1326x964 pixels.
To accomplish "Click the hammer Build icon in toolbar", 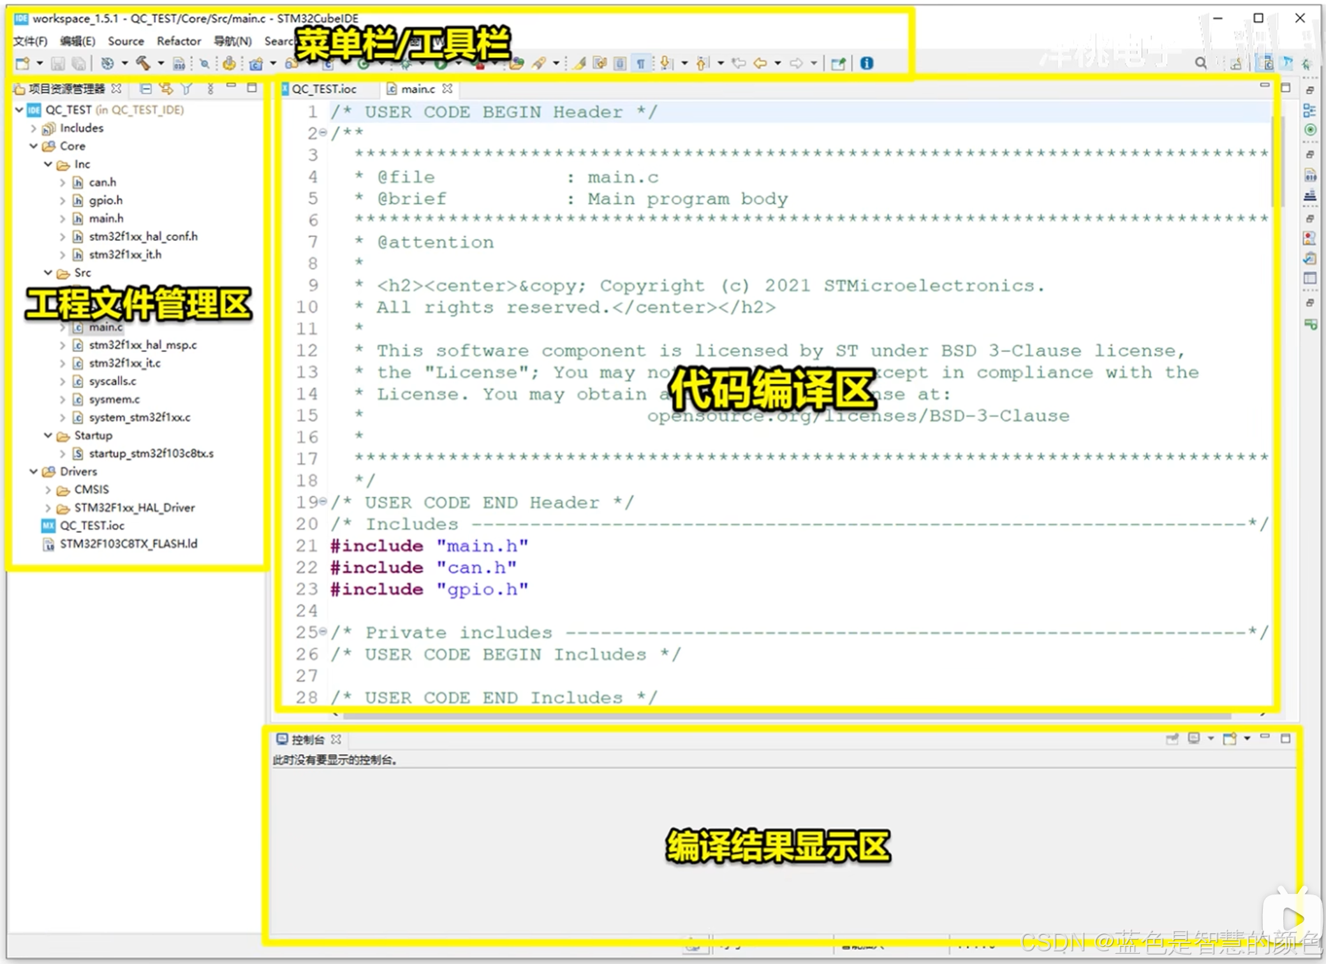I will 143,63.
